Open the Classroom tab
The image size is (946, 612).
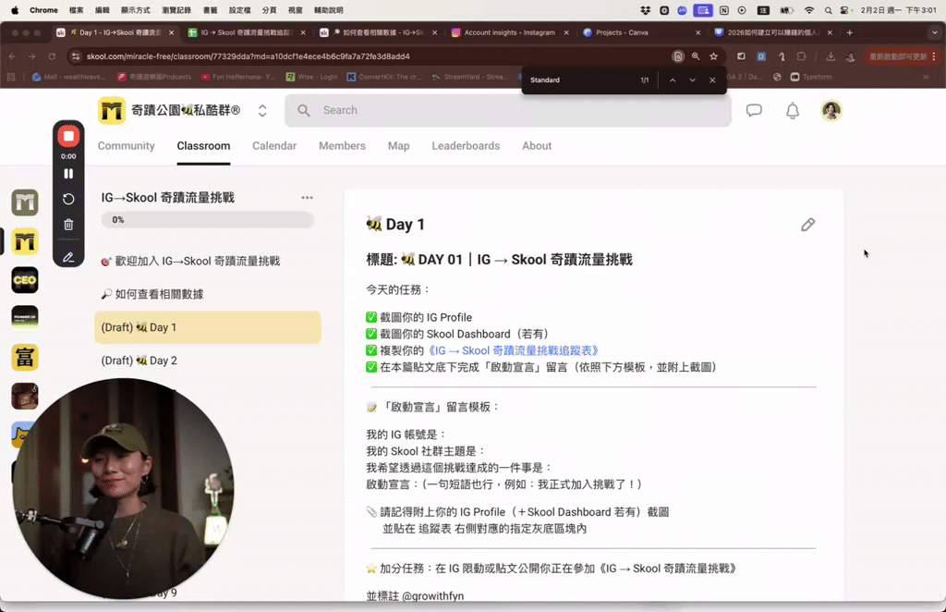[203, 146]
